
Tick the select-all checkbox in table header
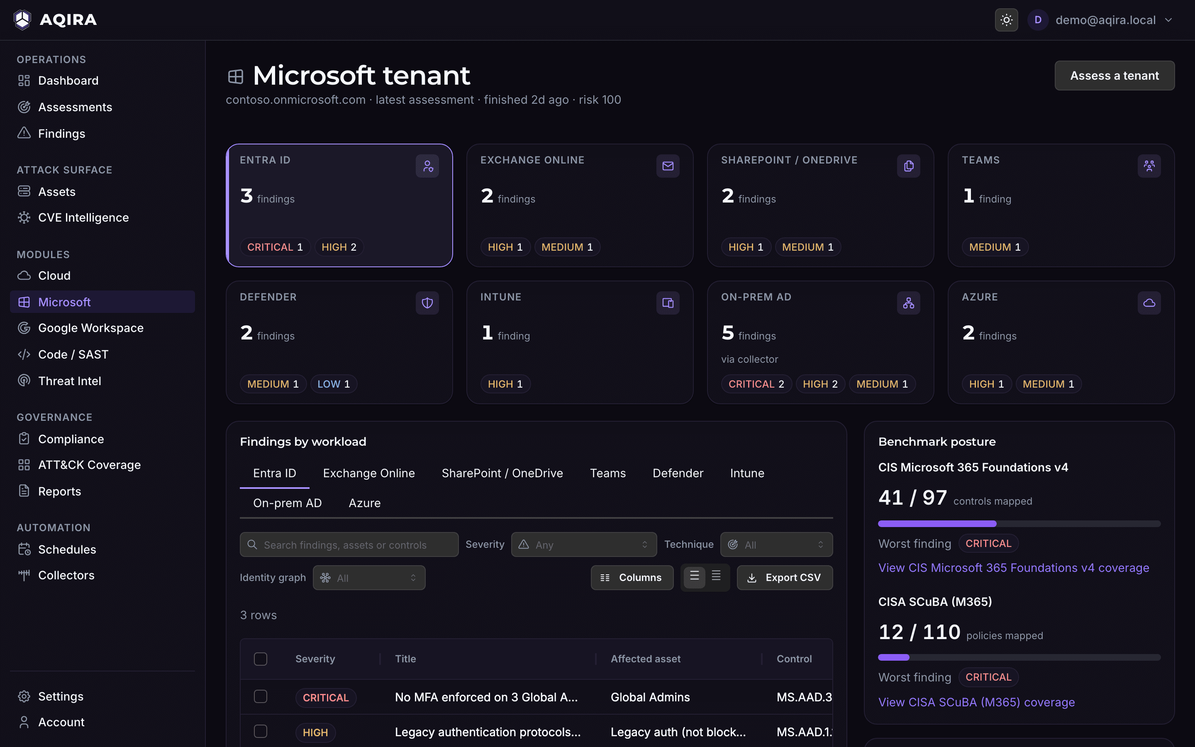click(x=260, y=659)
